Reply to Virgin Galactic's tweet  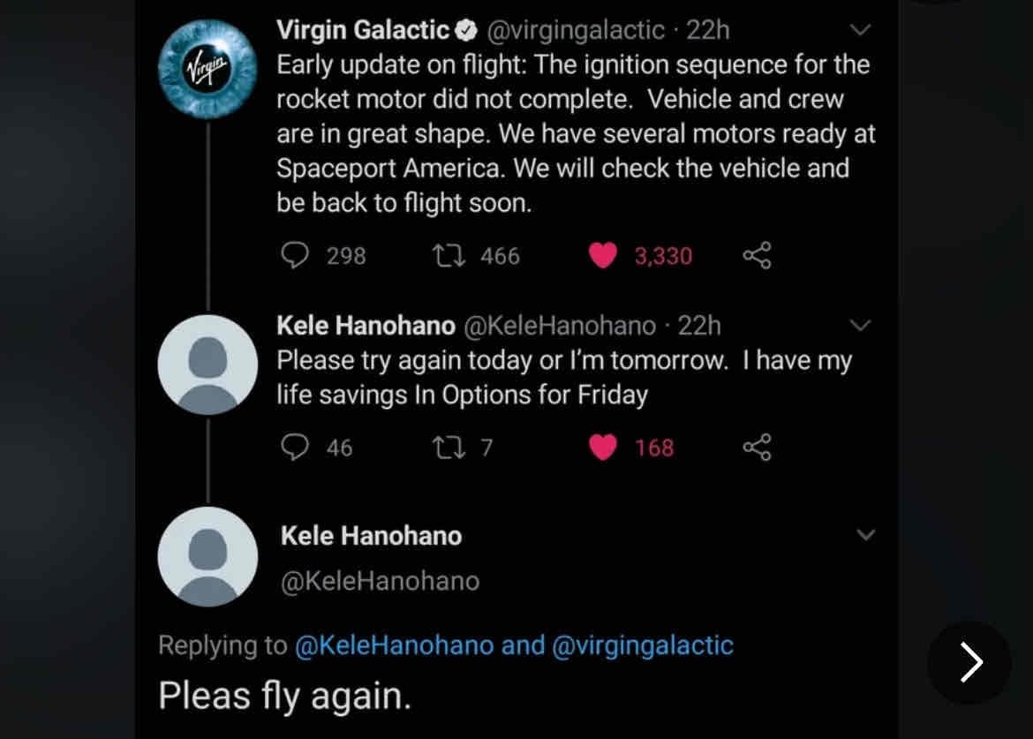[293, 256]
